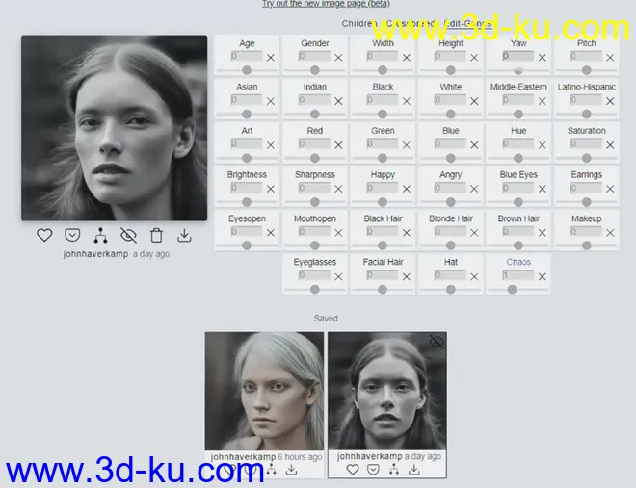The height and width of the screenshot is (488, 636).
Task: Download the '6 hours ago' saved card image
Action: pyautogui.click(x=292, y=470)
